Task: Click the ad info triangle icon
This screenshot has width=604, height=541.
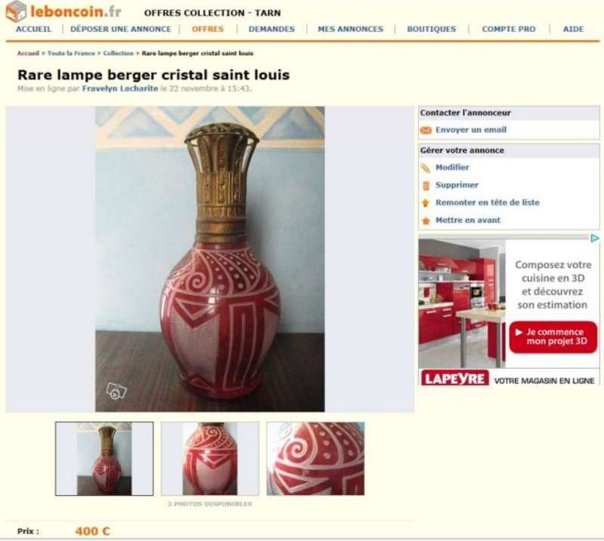Action: point(595,238)
